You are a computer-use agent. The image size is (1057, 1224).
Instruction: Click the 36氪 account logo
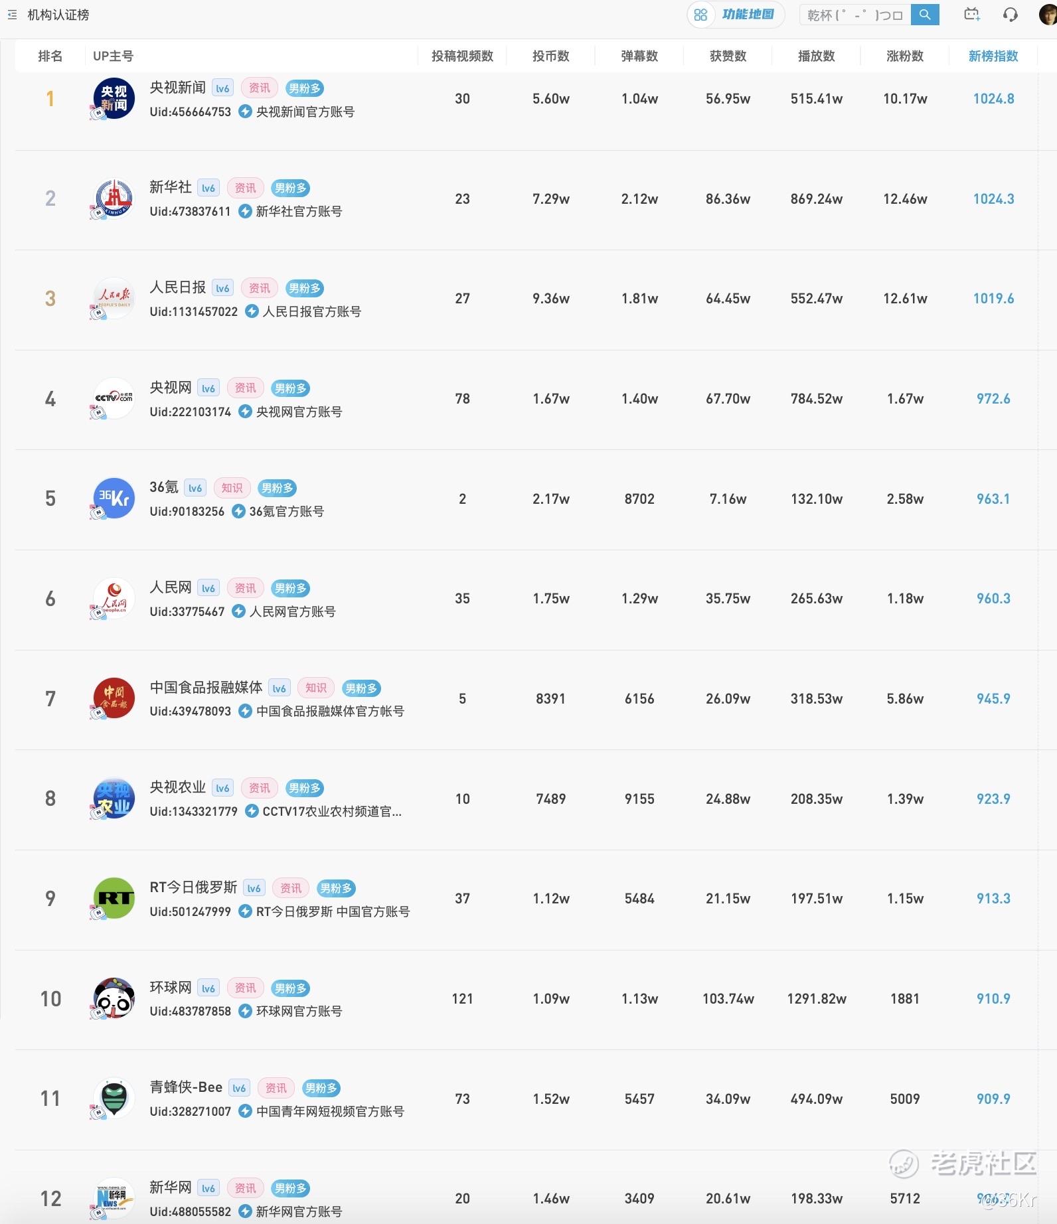point(114,498)
